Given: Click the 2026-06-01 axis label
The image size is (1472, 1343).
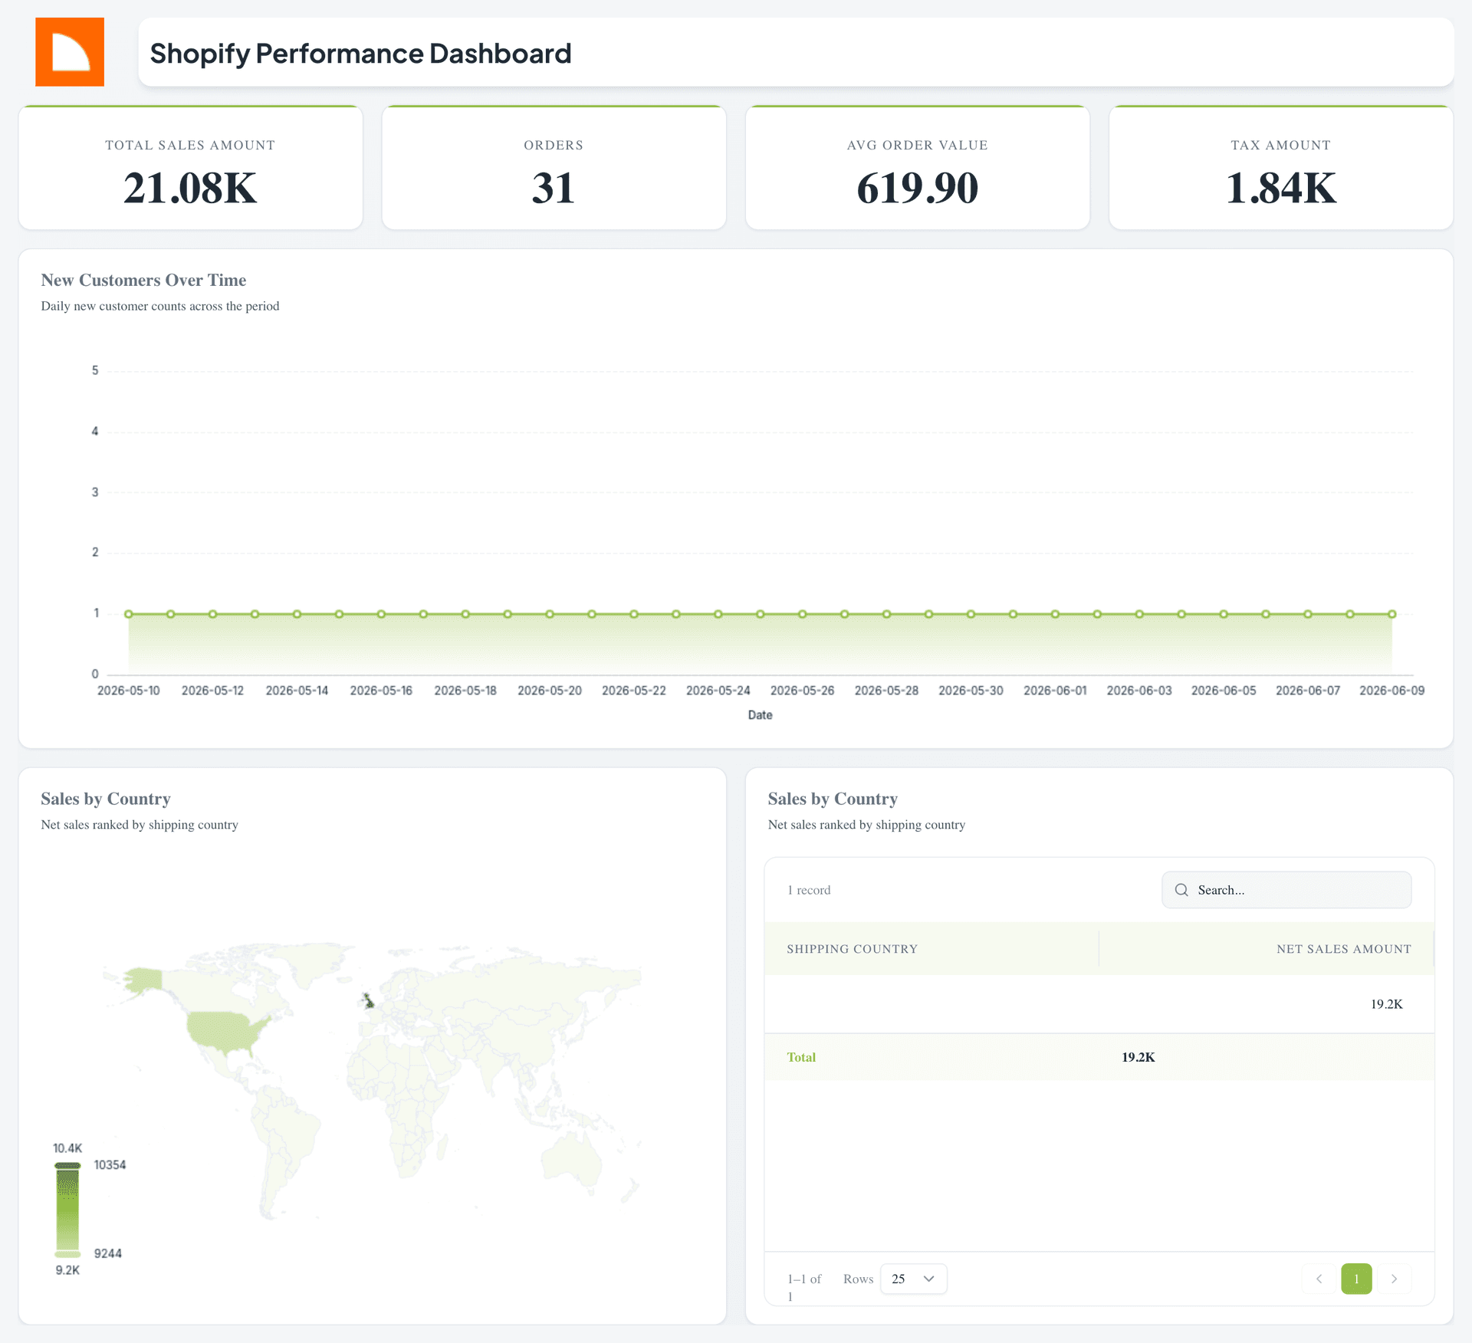Looking at the screenshot, I should 1055,691.
